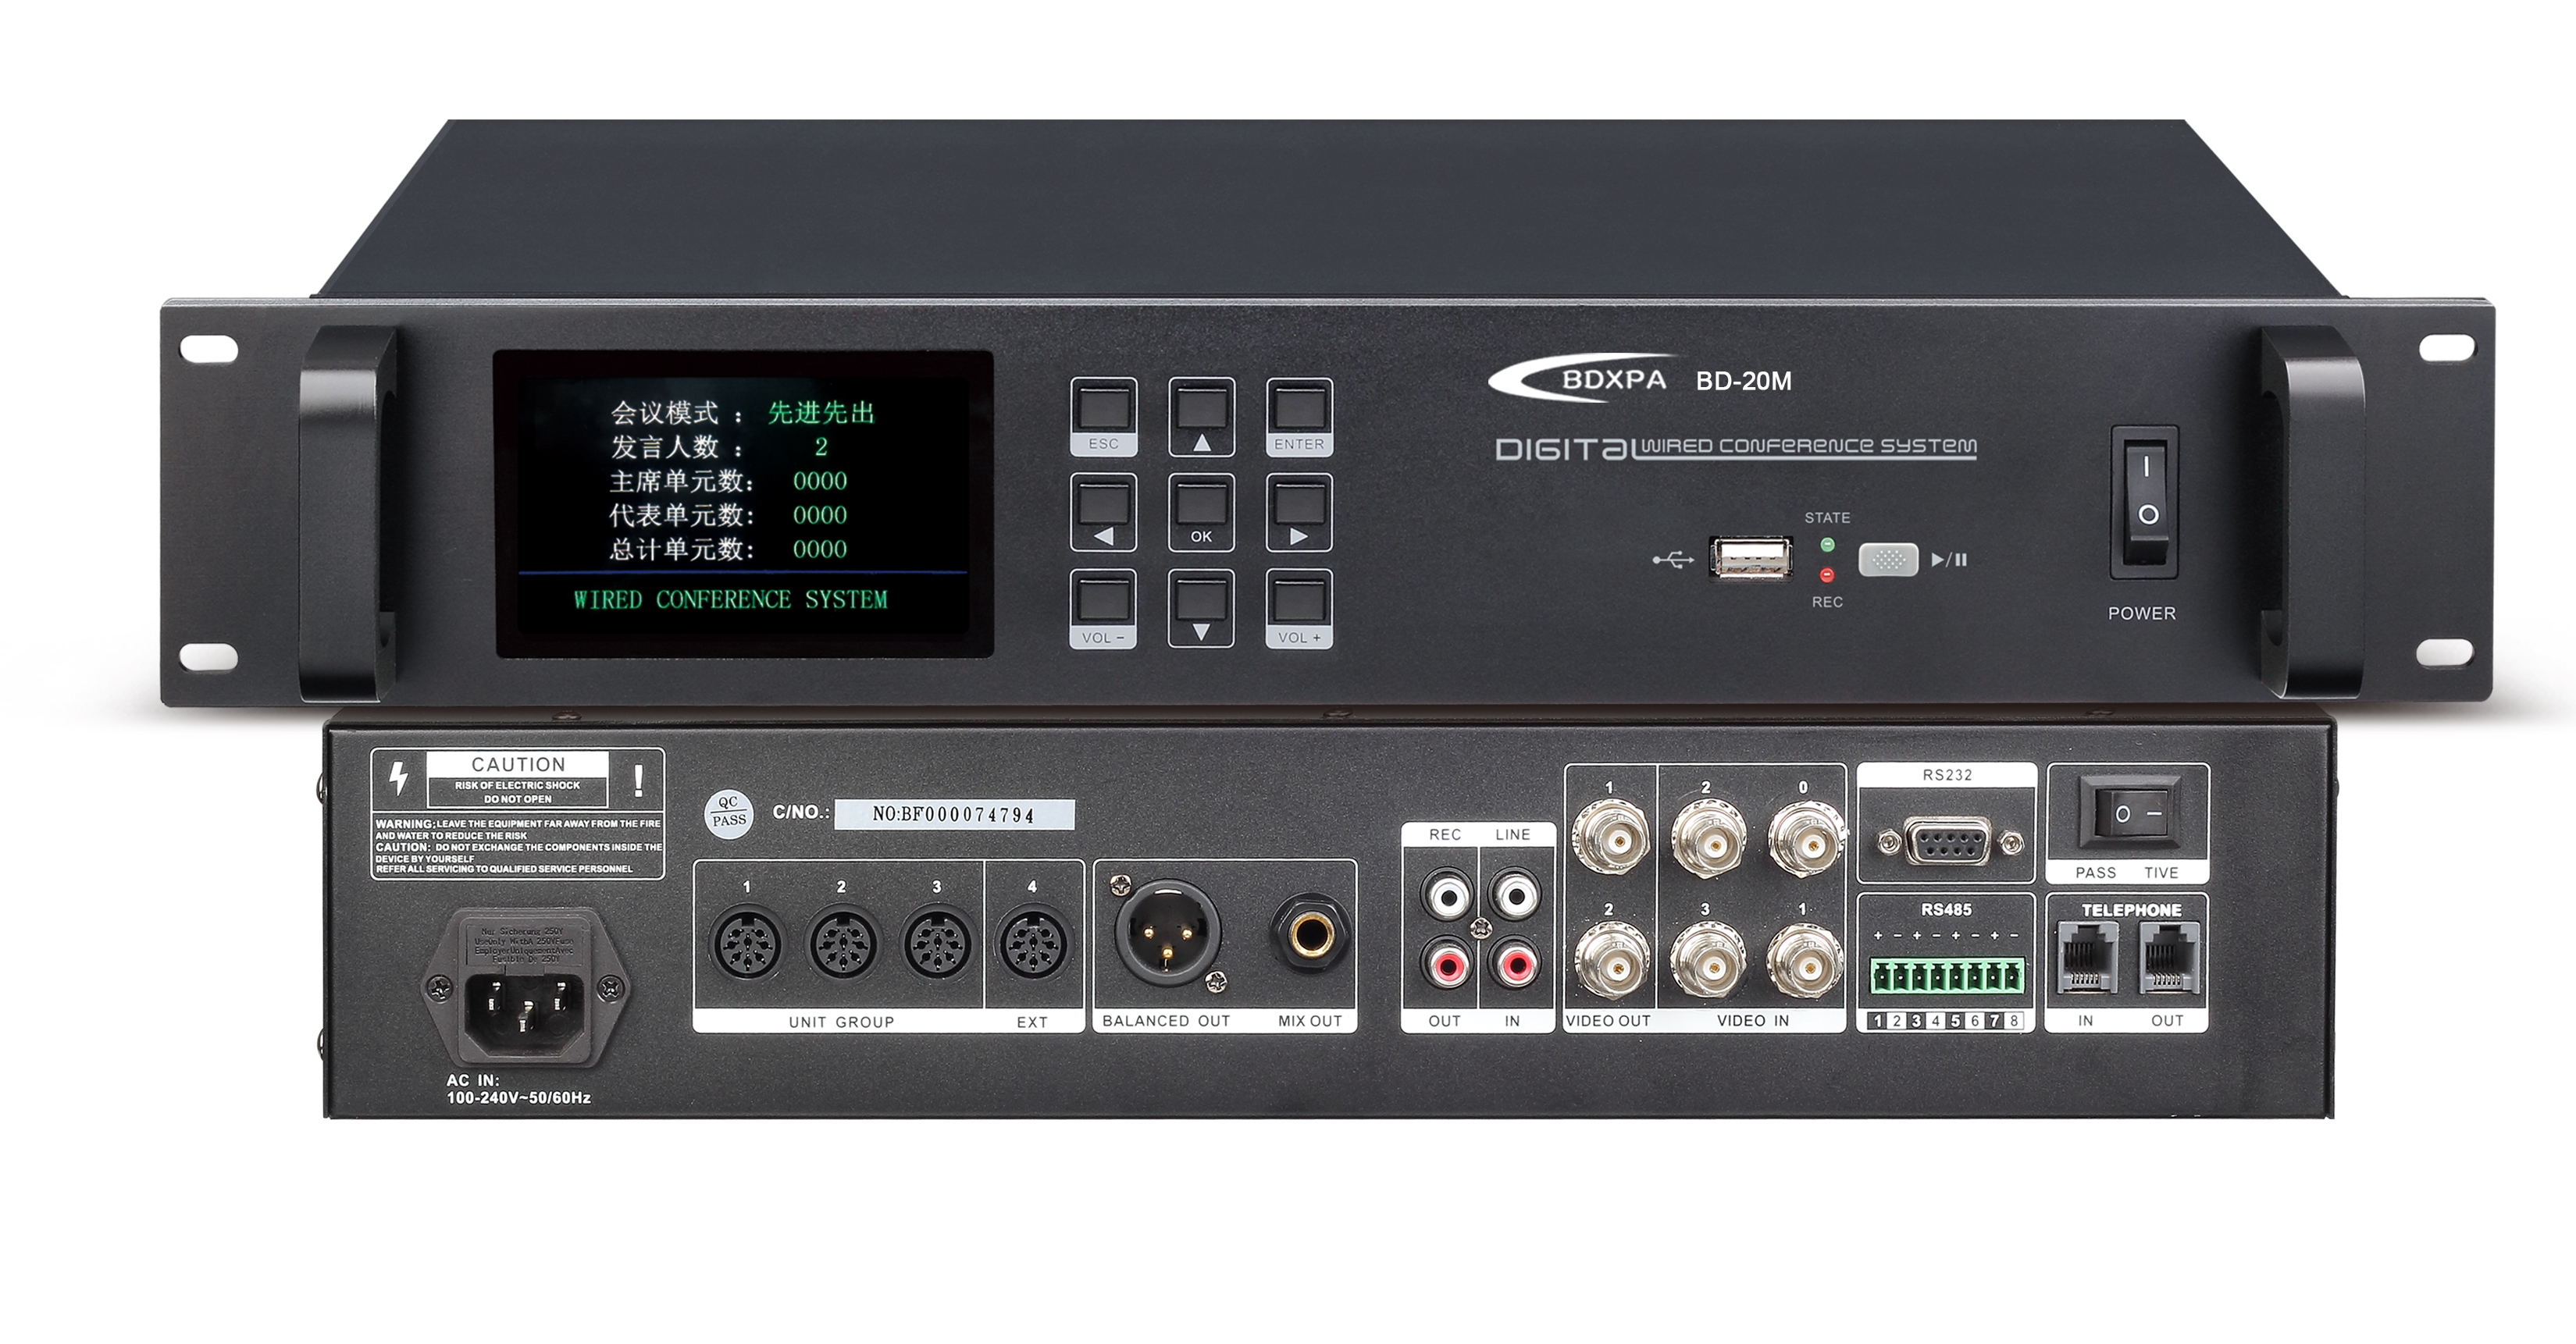Click the white REC OUT RCA jack
Screen dimensions: 2576x1344
(x=1447, y=896)
